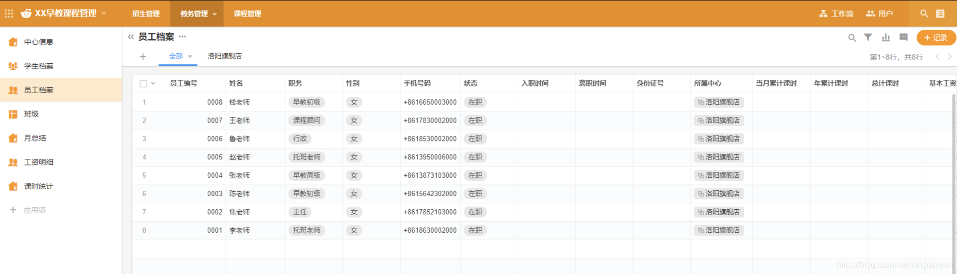Expand the dropdown next to select-all checkbox
This screenshot has width=957, height=274.
(x=153, y=84)
